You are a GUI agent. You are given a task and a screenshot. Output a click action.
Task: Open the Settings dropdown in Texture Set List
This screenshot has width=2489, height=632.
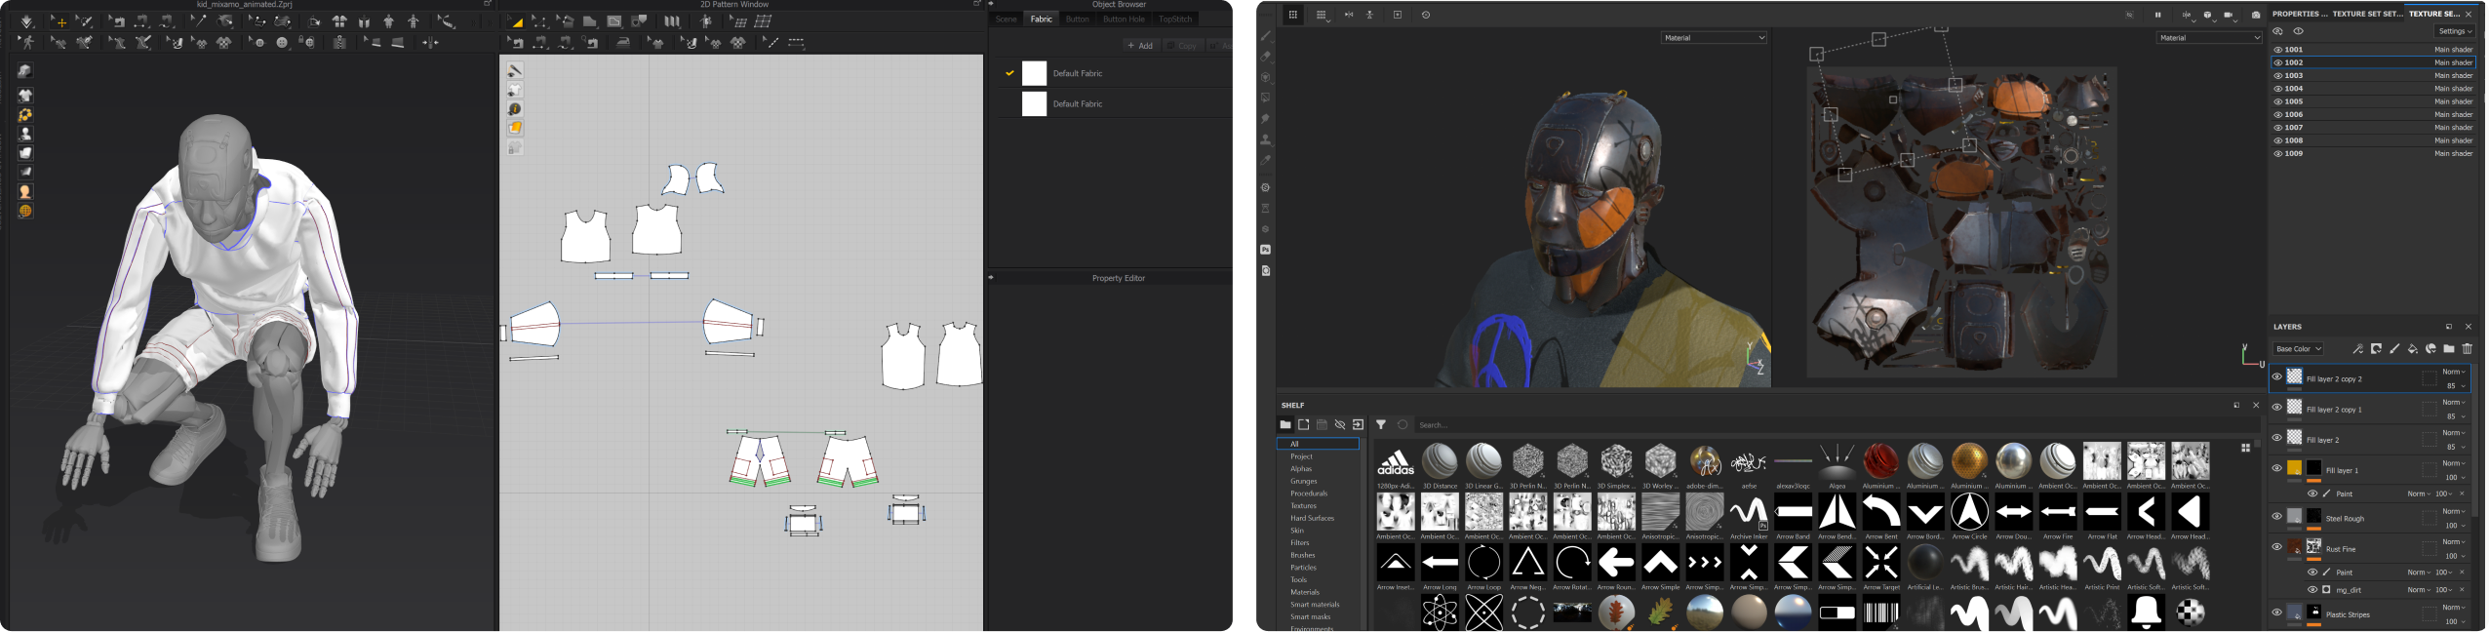pos(2456,31)
